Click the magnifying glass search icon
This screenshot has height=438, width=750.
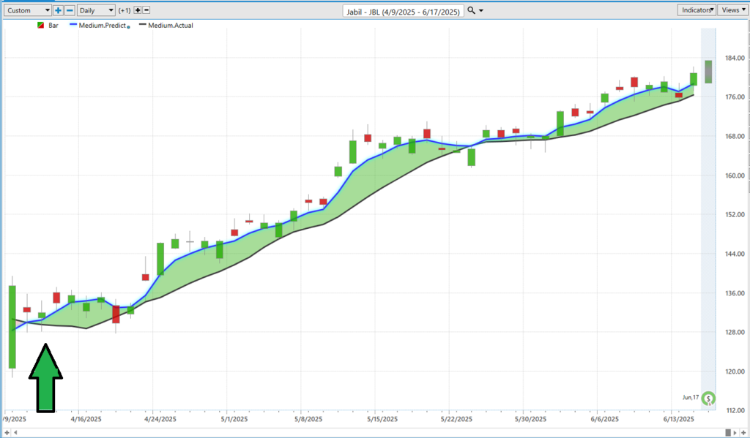coord(472,10)
